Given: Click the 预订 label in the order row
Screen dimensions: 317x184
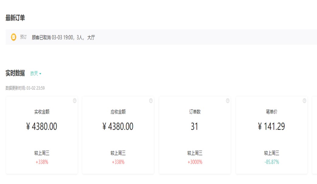Looking at the screenshot, I should (23, 37).
